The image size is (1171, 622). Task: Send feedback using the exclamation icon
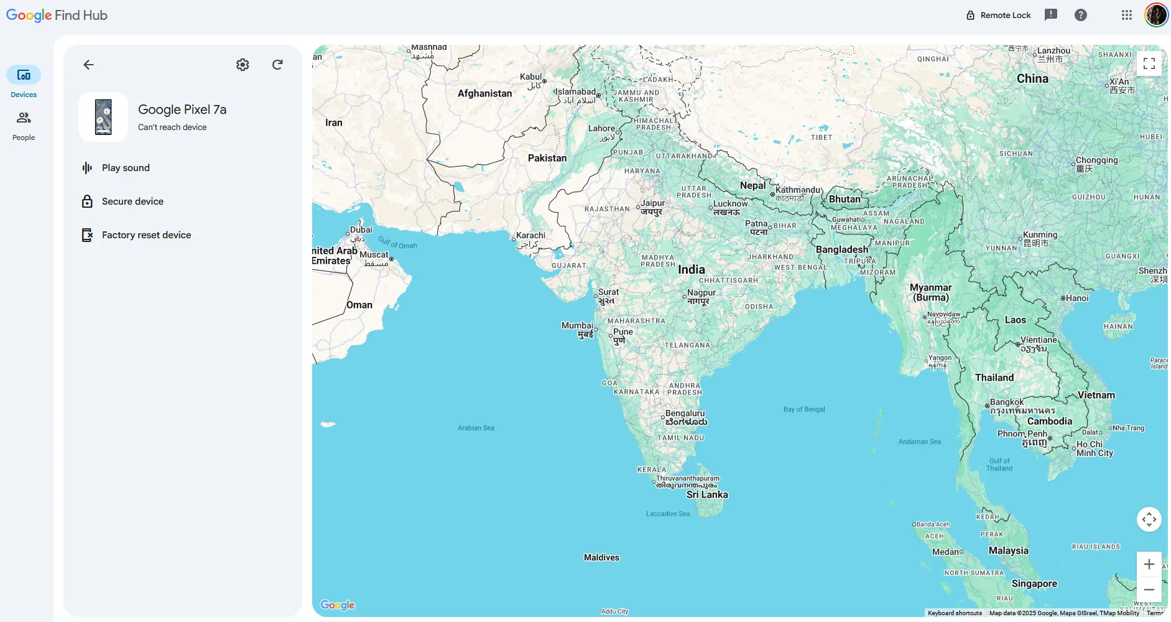click(x=1051, y=14)
